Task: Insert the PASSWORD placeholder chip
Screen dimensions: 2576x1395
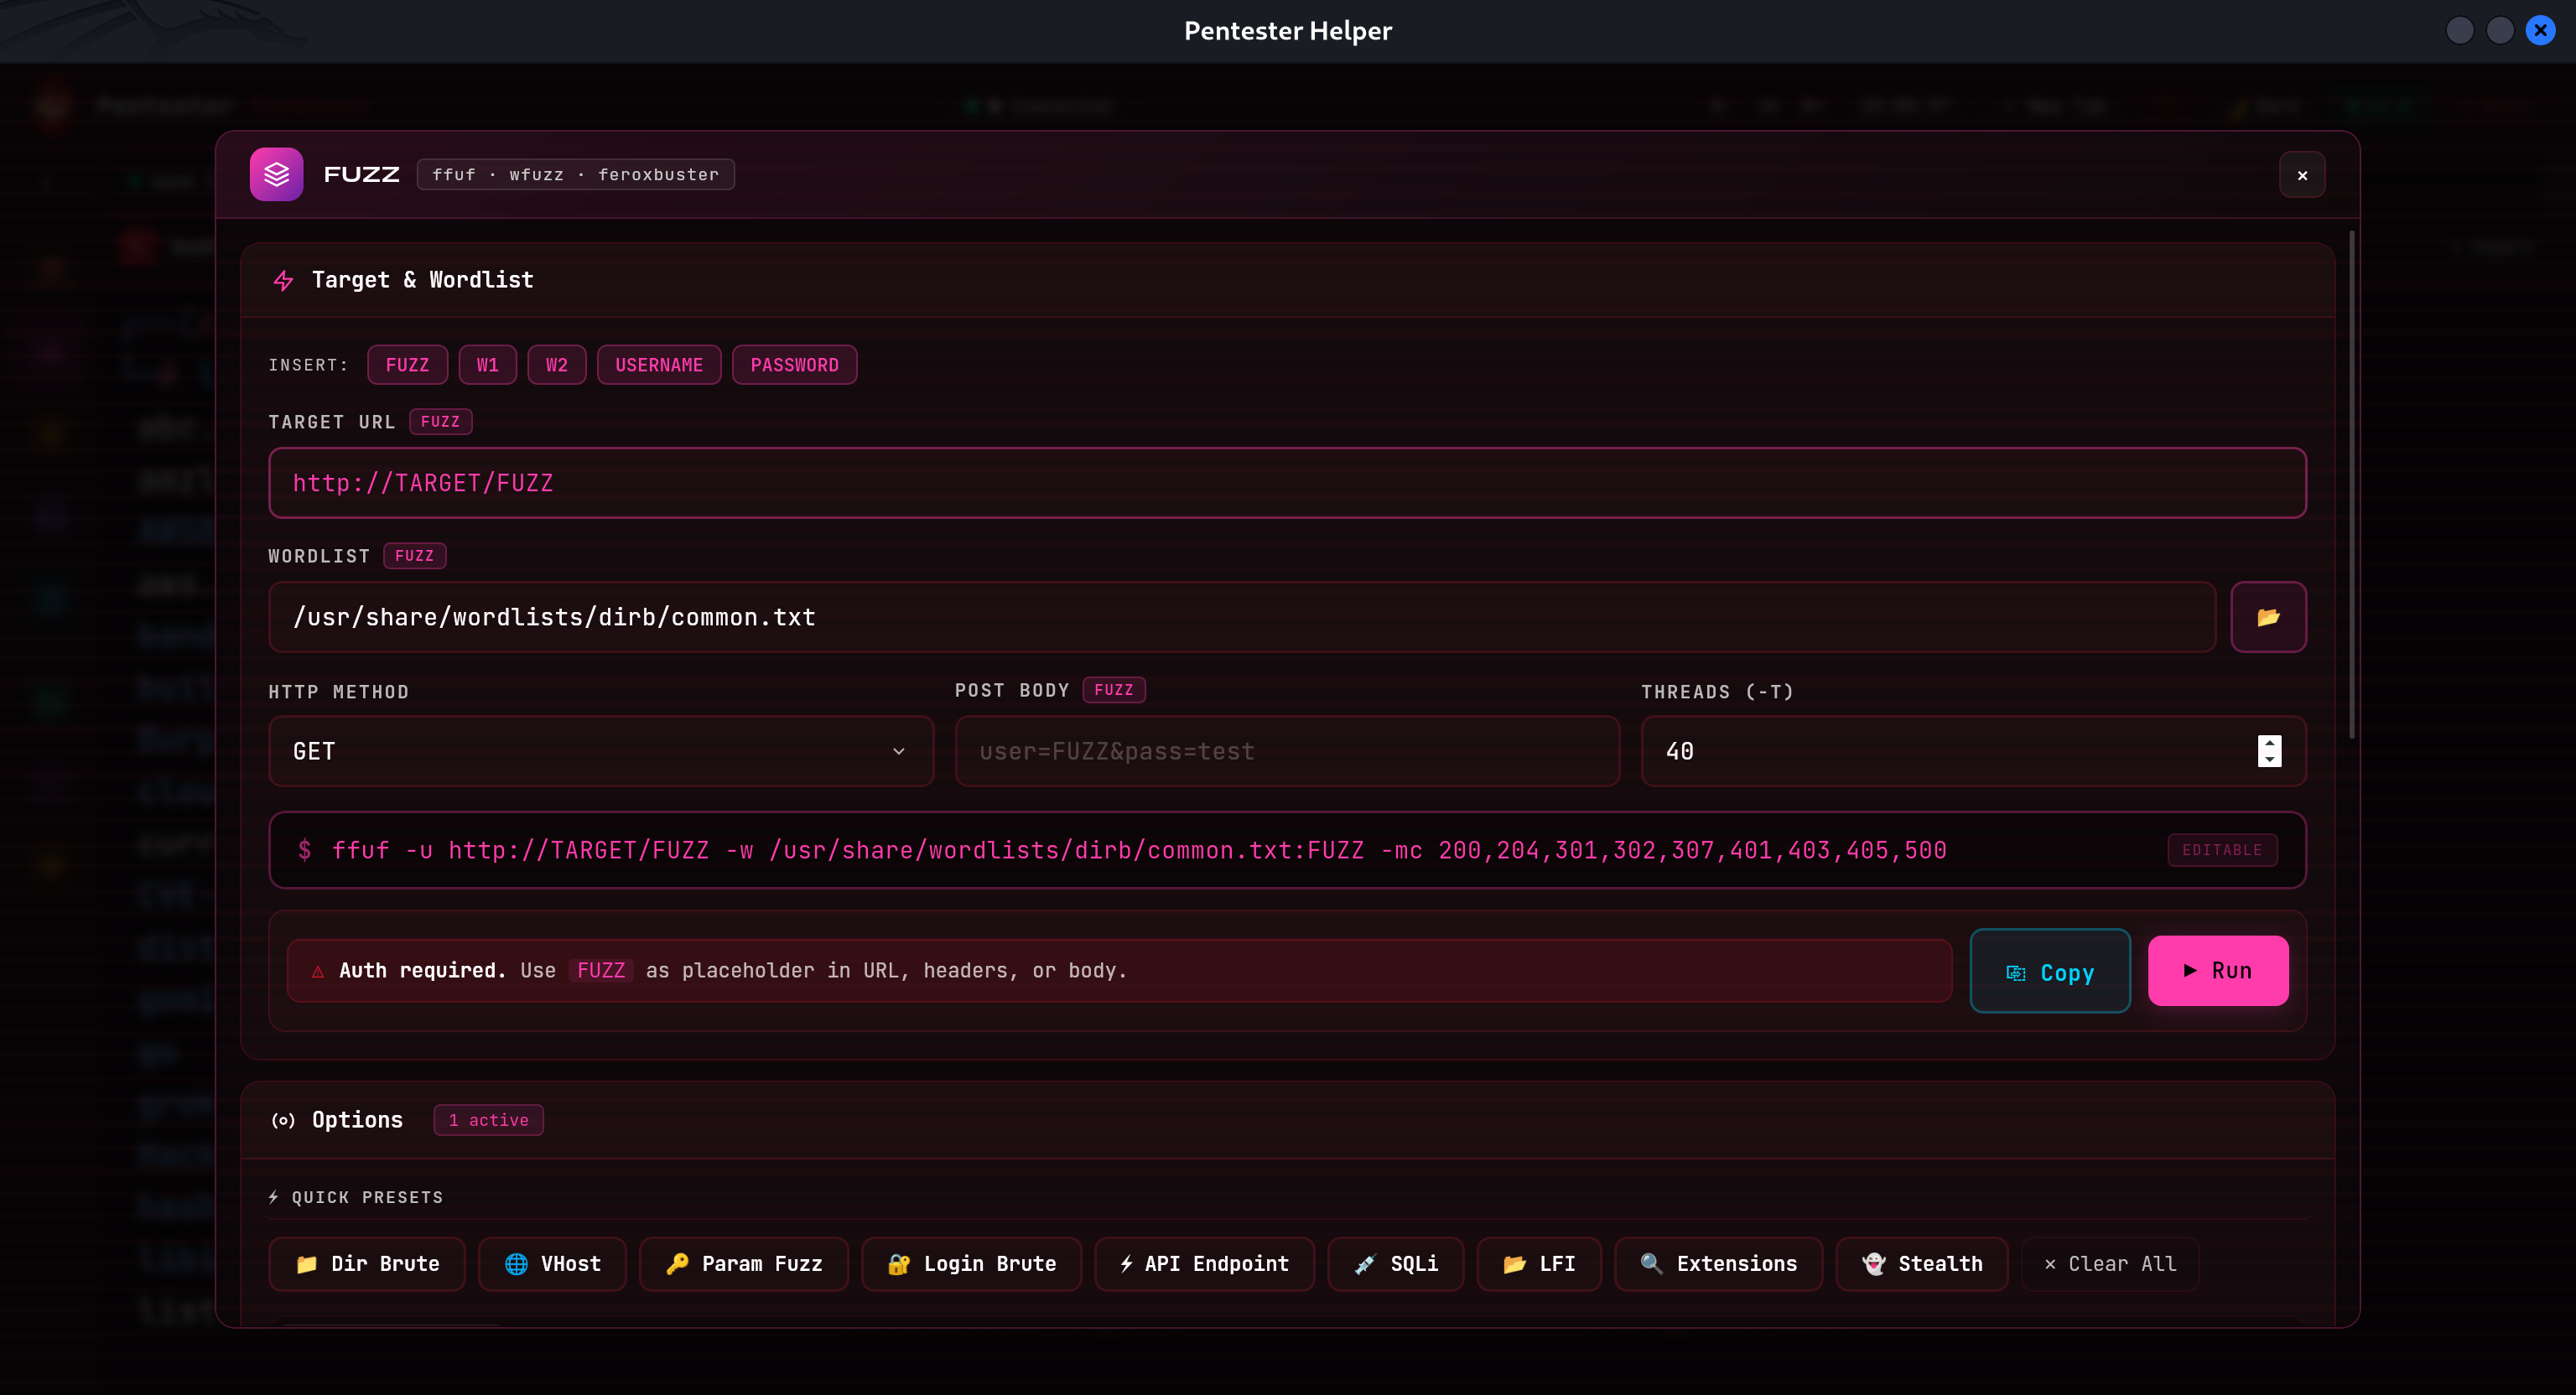Action: tap(794, 365)
